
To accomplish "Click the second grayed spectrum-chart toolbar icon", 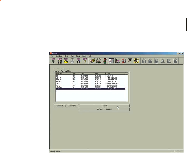I will [x=150, y=61].
